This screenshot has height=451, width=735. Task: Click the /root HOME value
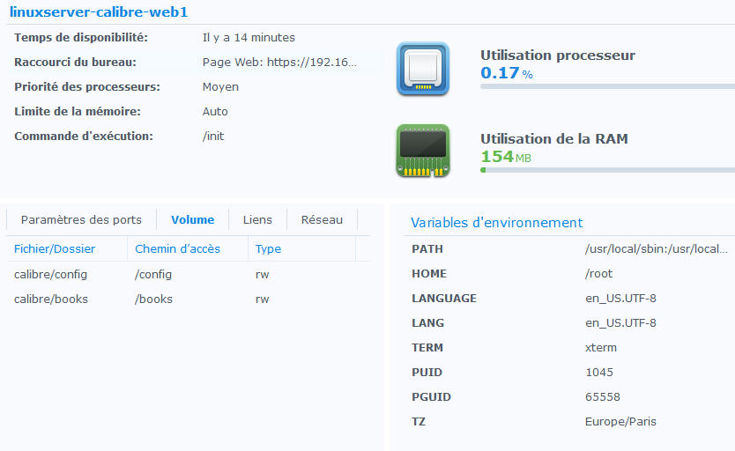[598, 273]
